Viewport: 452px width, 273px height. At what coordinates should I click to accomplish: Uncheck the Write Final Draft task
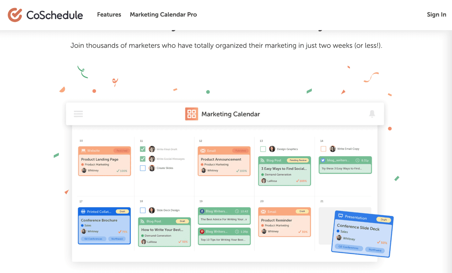[x=143, y=149]
